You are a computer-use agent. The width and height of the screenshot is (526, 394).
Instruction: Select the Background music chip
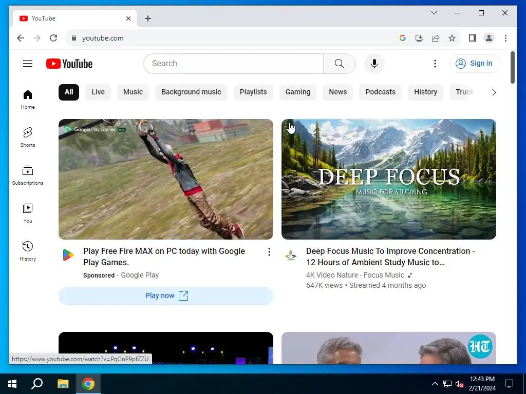[191, 92]
